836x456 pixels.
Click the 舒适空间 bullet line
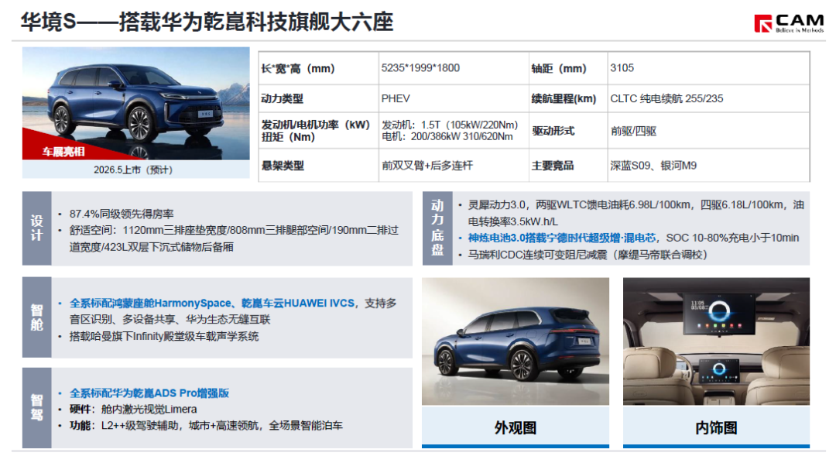(234, 238)
